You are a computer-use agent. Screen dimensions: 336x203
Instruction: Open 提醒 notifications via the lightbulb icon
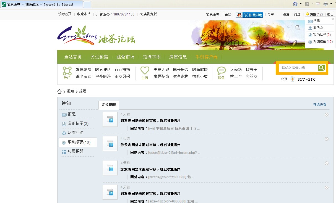tap(308, 14)
